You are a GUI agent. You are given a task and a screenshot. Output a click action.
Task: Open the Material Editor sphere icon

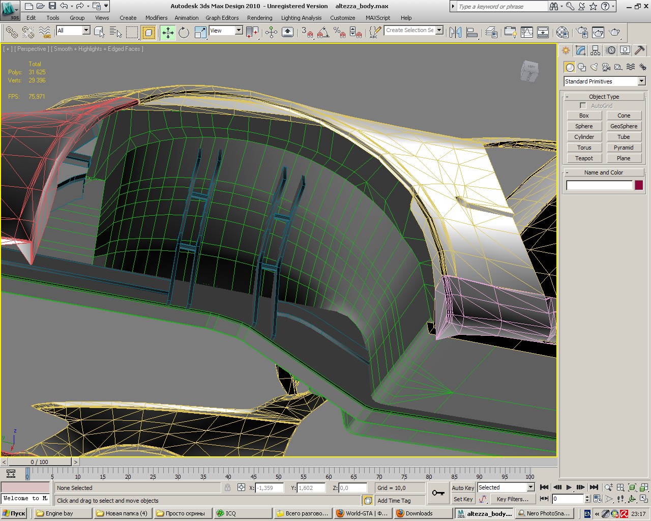click(x=562, y=33)
